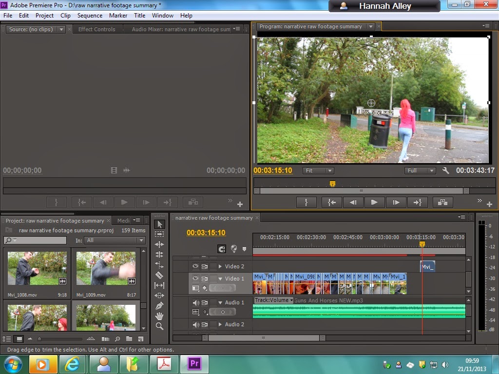Toggle Audio 2 track output speaker
Screen dimensions: 499x374
tap(196, 324)
